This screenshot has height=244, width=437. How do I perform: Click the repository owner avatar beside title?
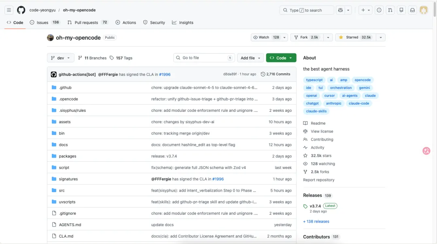point(51,37)
